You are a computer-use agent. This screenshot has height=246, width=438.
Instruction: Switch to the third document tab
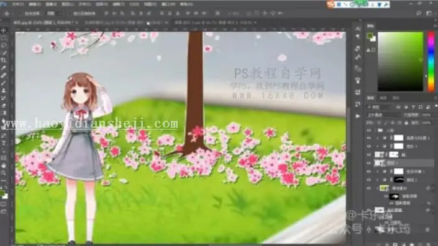[x=214, y=22]
